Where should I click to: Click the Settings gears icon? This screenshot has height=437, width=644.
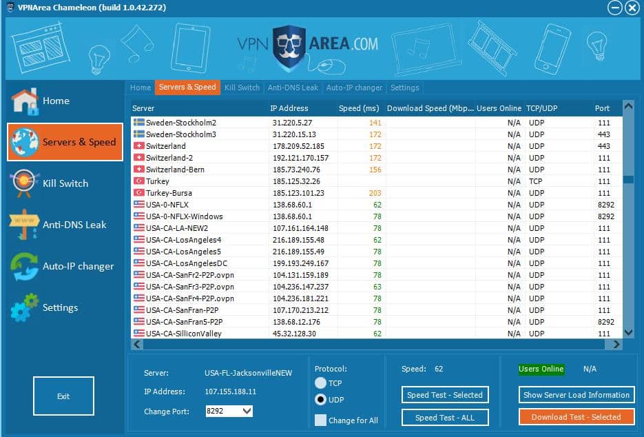tap(24, 307)
